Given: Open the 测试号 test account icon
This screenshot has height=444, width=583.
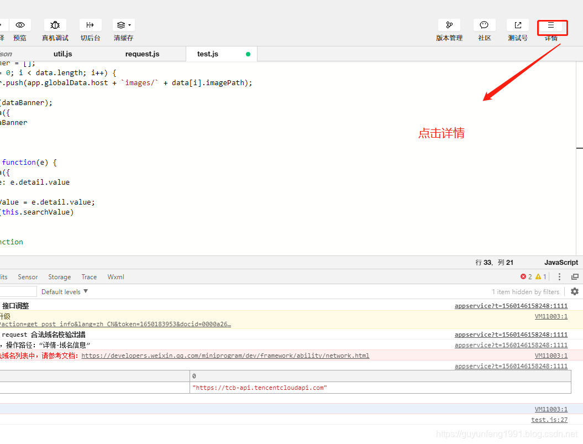Looking at the screenshot, I should point(518,25).
